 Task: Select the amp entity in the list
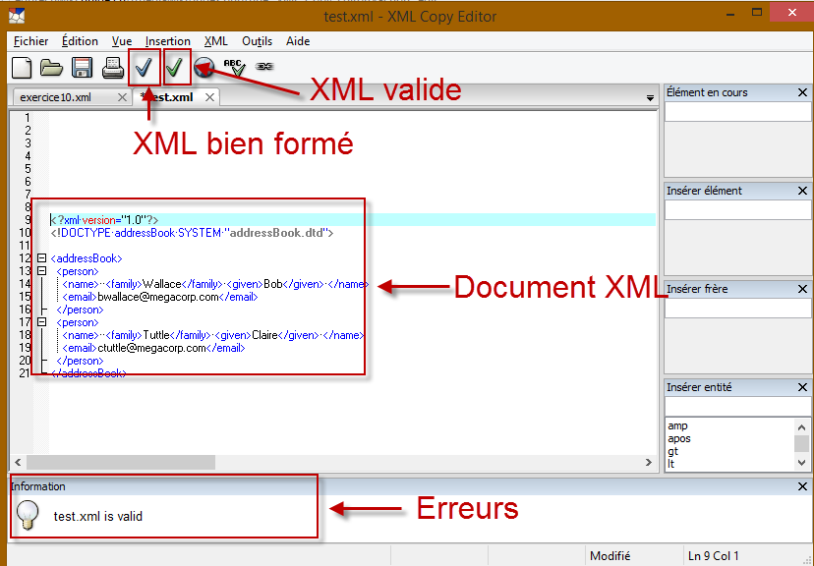coord(677,425)
